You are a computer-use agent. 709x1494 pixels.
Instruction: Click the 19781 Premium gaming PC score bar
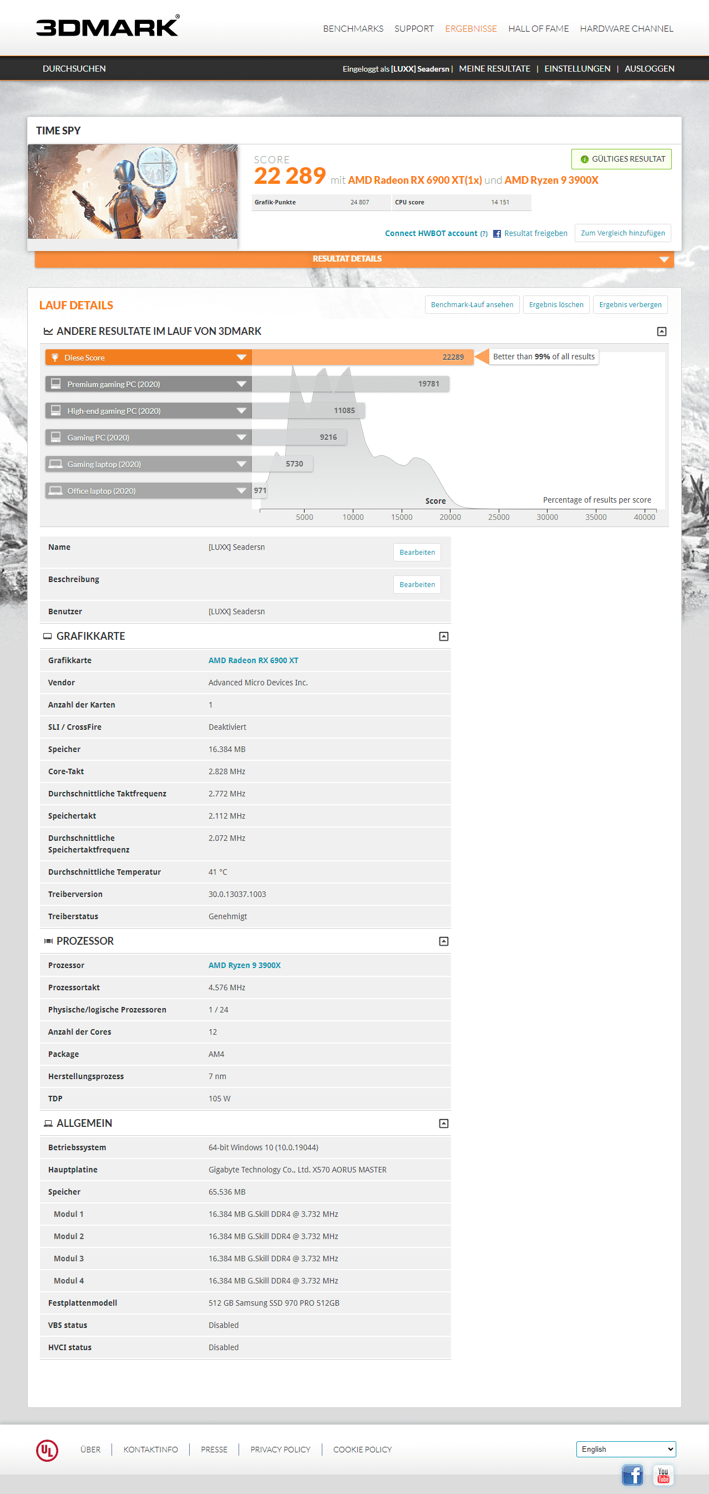point(351,384)
